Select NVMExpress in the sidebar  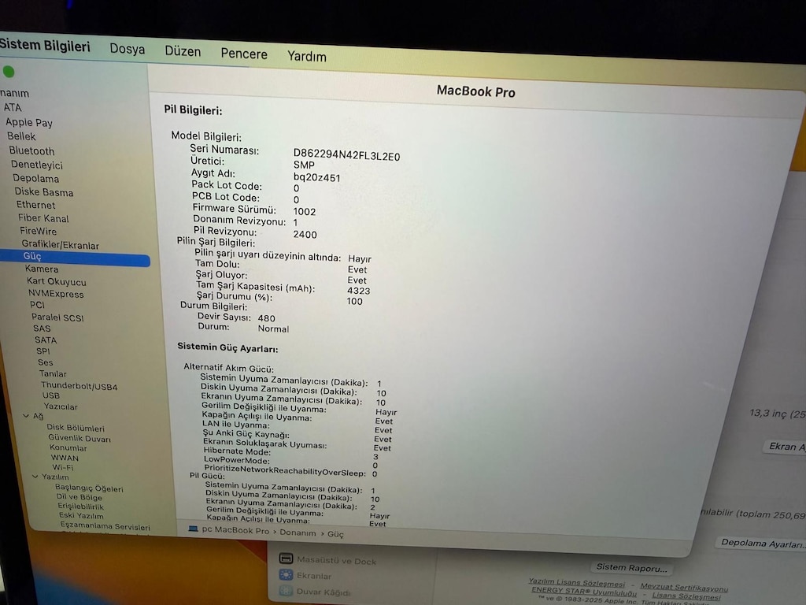point(56,294)
